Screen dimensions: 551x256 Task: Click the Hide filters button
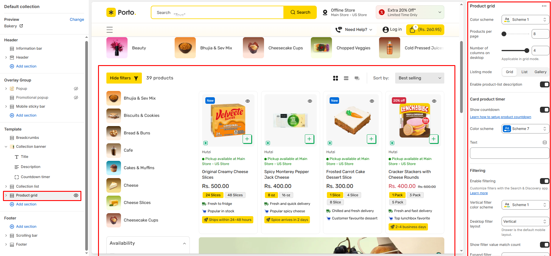(124, 78)
